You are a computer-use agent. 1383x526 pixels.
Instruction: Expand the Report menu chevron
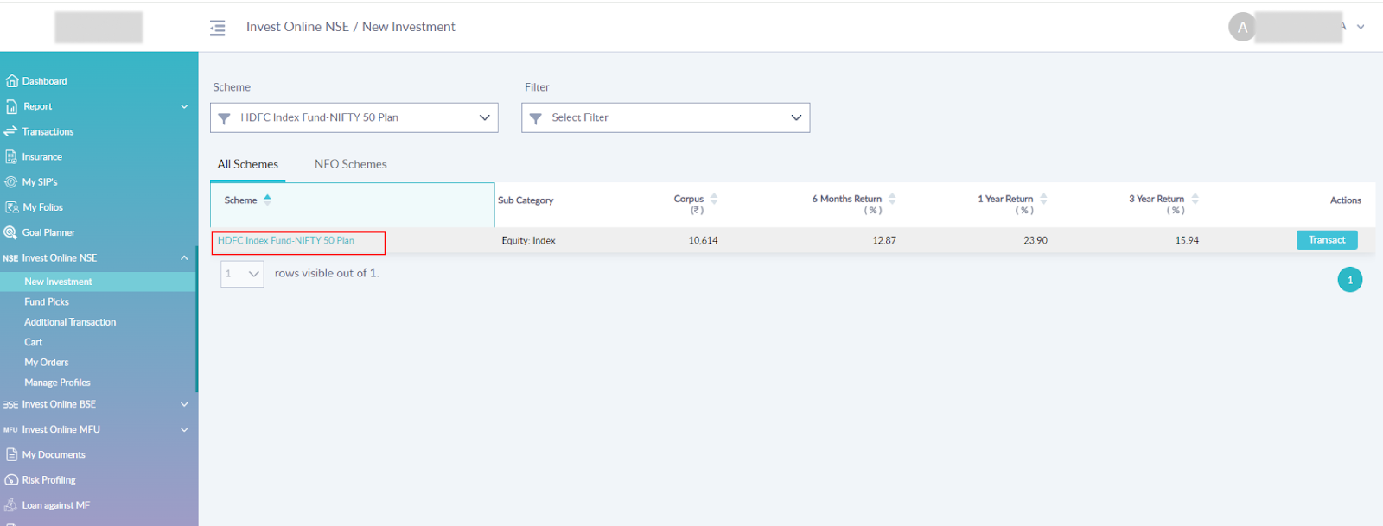click(184, 106)
